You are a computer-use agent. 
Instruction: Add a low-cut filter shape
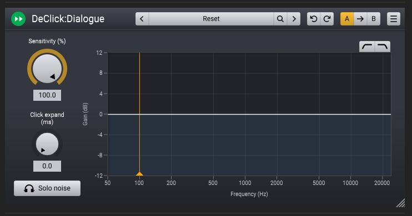click(x=367, y=47)
